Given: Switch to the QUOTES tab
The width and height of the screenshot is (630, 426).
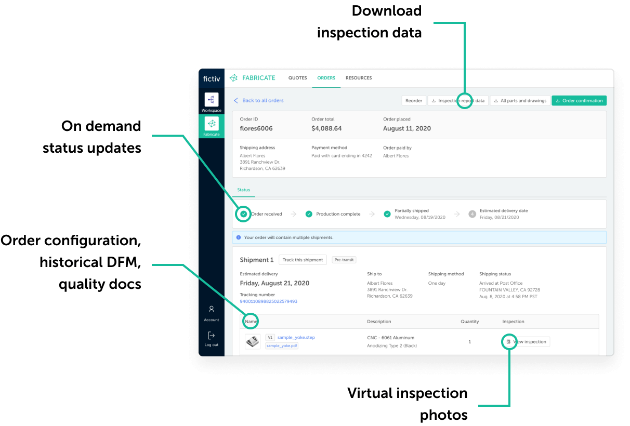Looking at the screenshot, I should pos(297,77).
